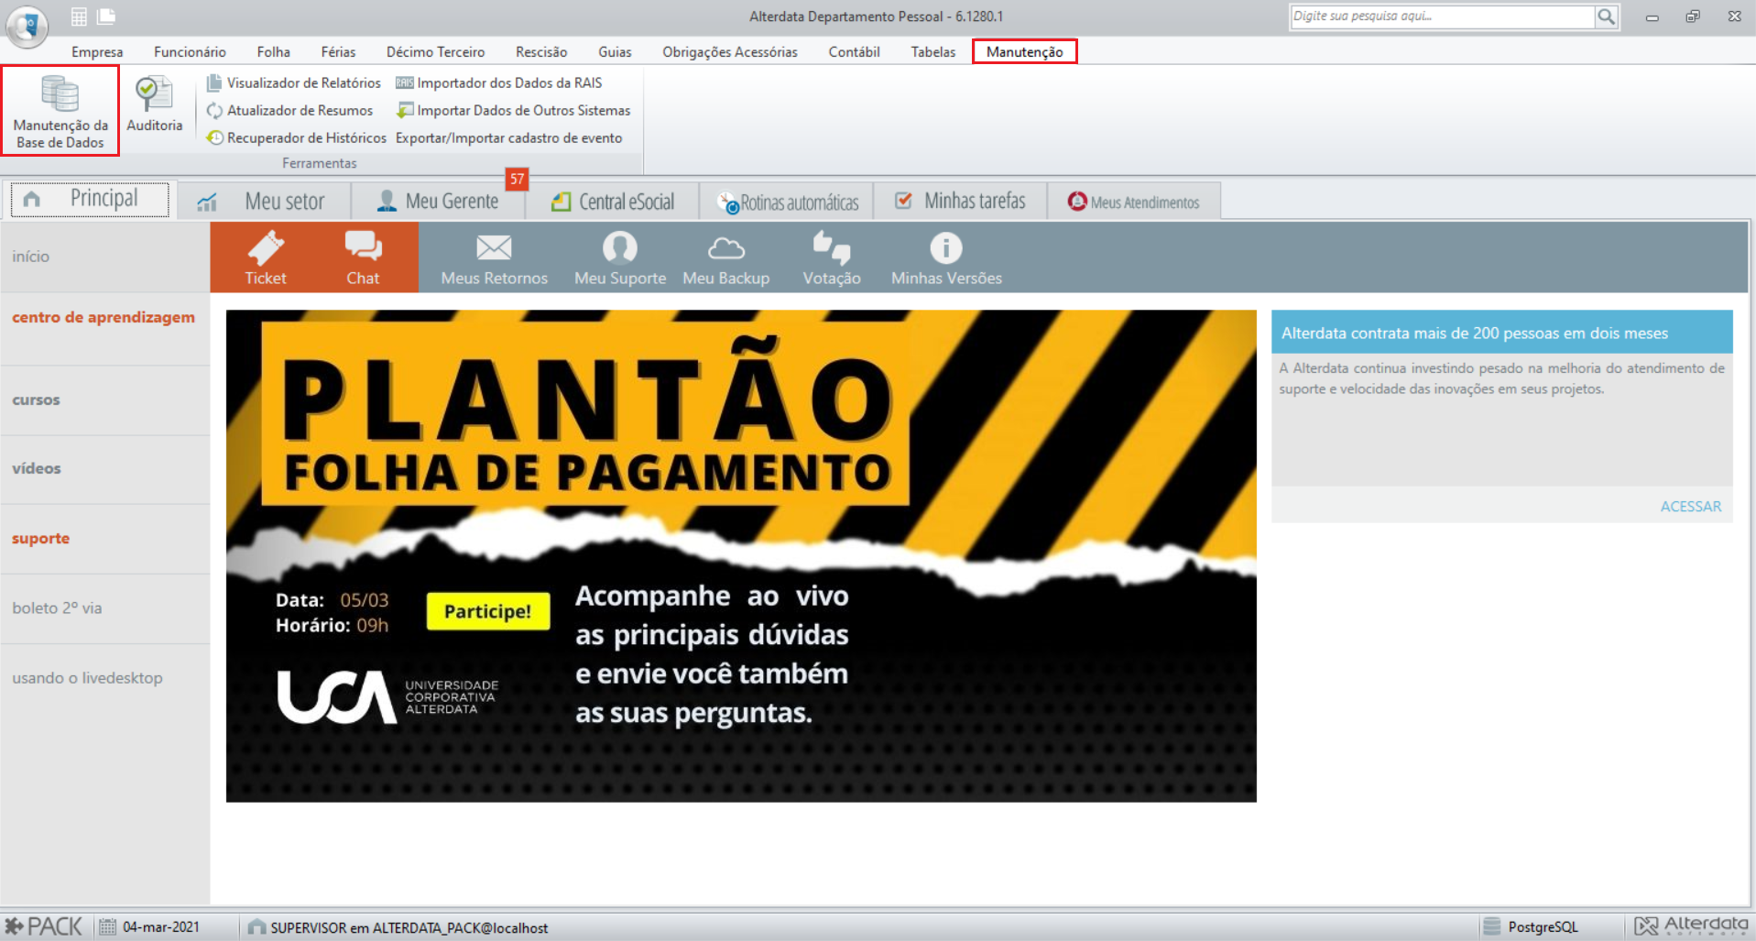The width and height of the screenshot is (1756, 941).
Task: Switch to the Meu Gerente tab
Action: click(438, 201)
